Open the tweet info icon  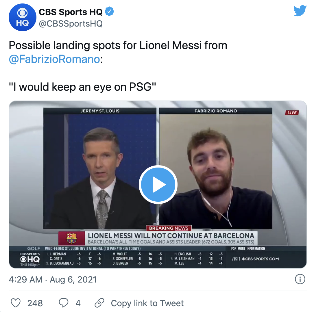(x=300, y=279)
